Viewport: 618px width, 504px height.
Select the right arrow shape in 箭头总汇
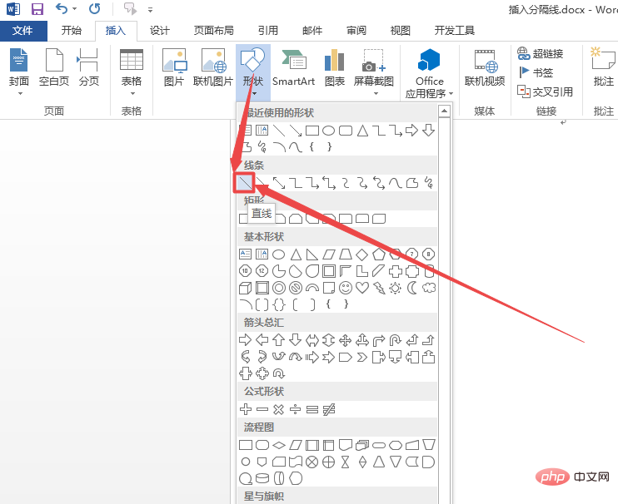coord(246,339)
